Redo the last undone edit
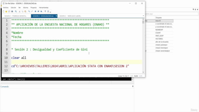 (x=32, y=12)
